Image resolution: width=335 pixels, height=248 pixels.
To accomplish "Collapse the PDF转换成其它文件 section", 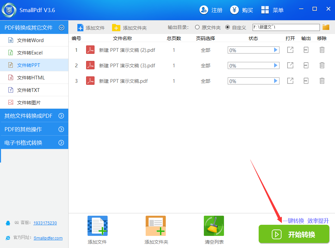I will tap(62, 28).
